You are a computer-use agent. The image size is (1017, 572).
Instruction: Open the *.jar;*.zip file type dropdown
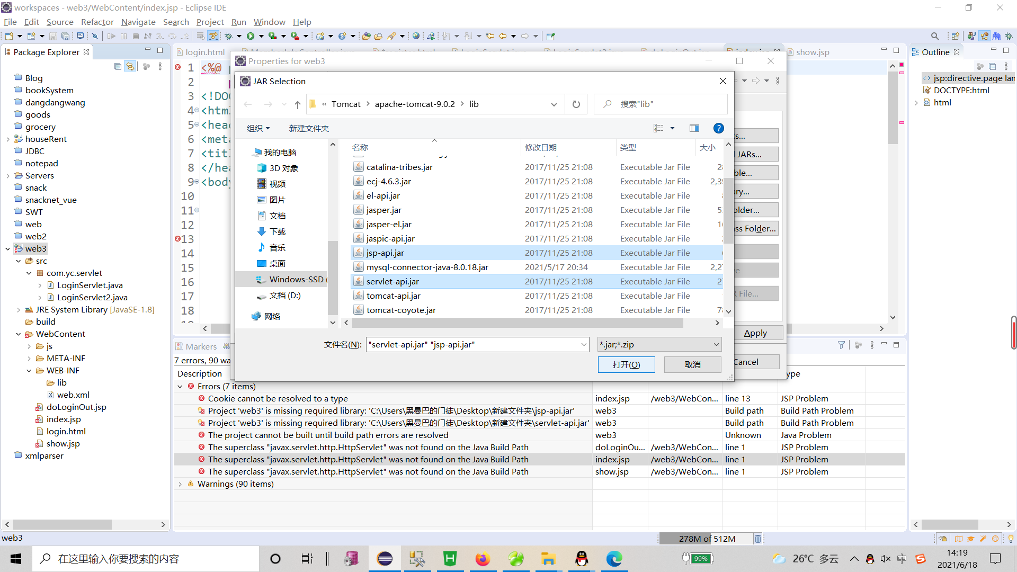[659, 344]
